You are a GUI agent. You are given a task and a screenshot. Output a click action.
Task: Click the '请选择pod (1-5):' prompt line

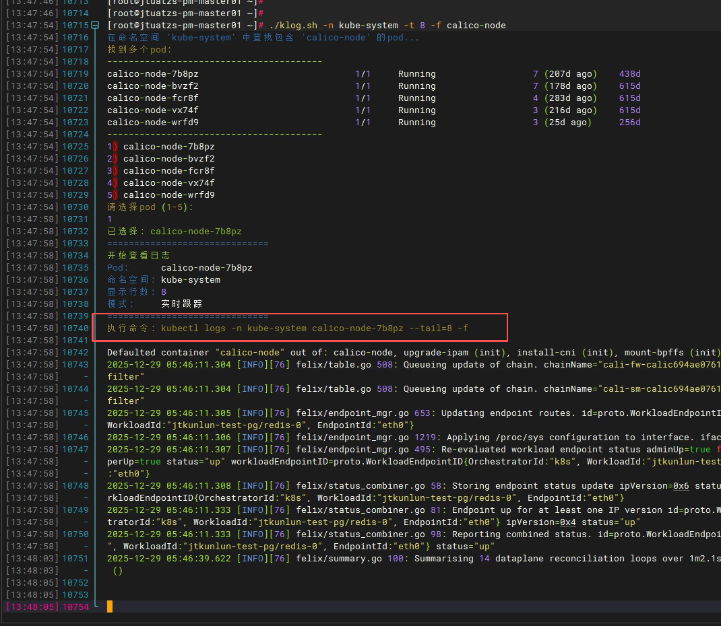click(x=150, y=207)
